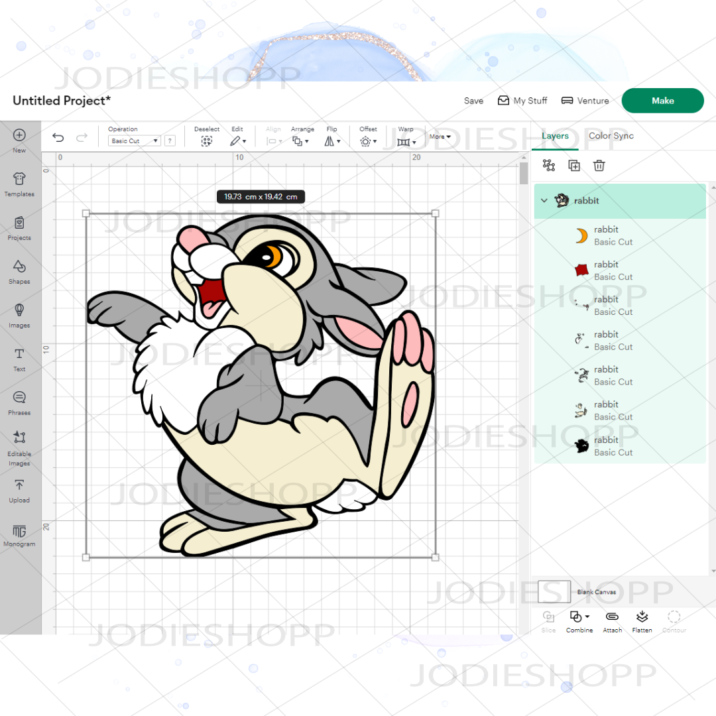
Task: Select the black silhouette rabbit layer
Action: tap(620, 446)
